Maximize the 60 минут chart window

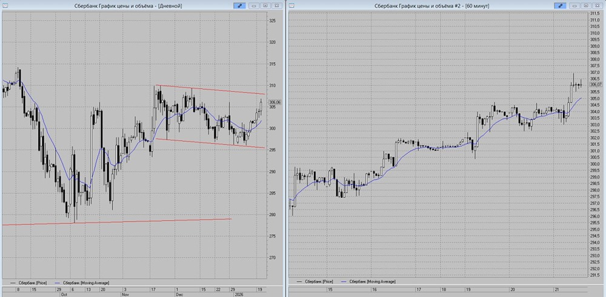tap(585, 6)
